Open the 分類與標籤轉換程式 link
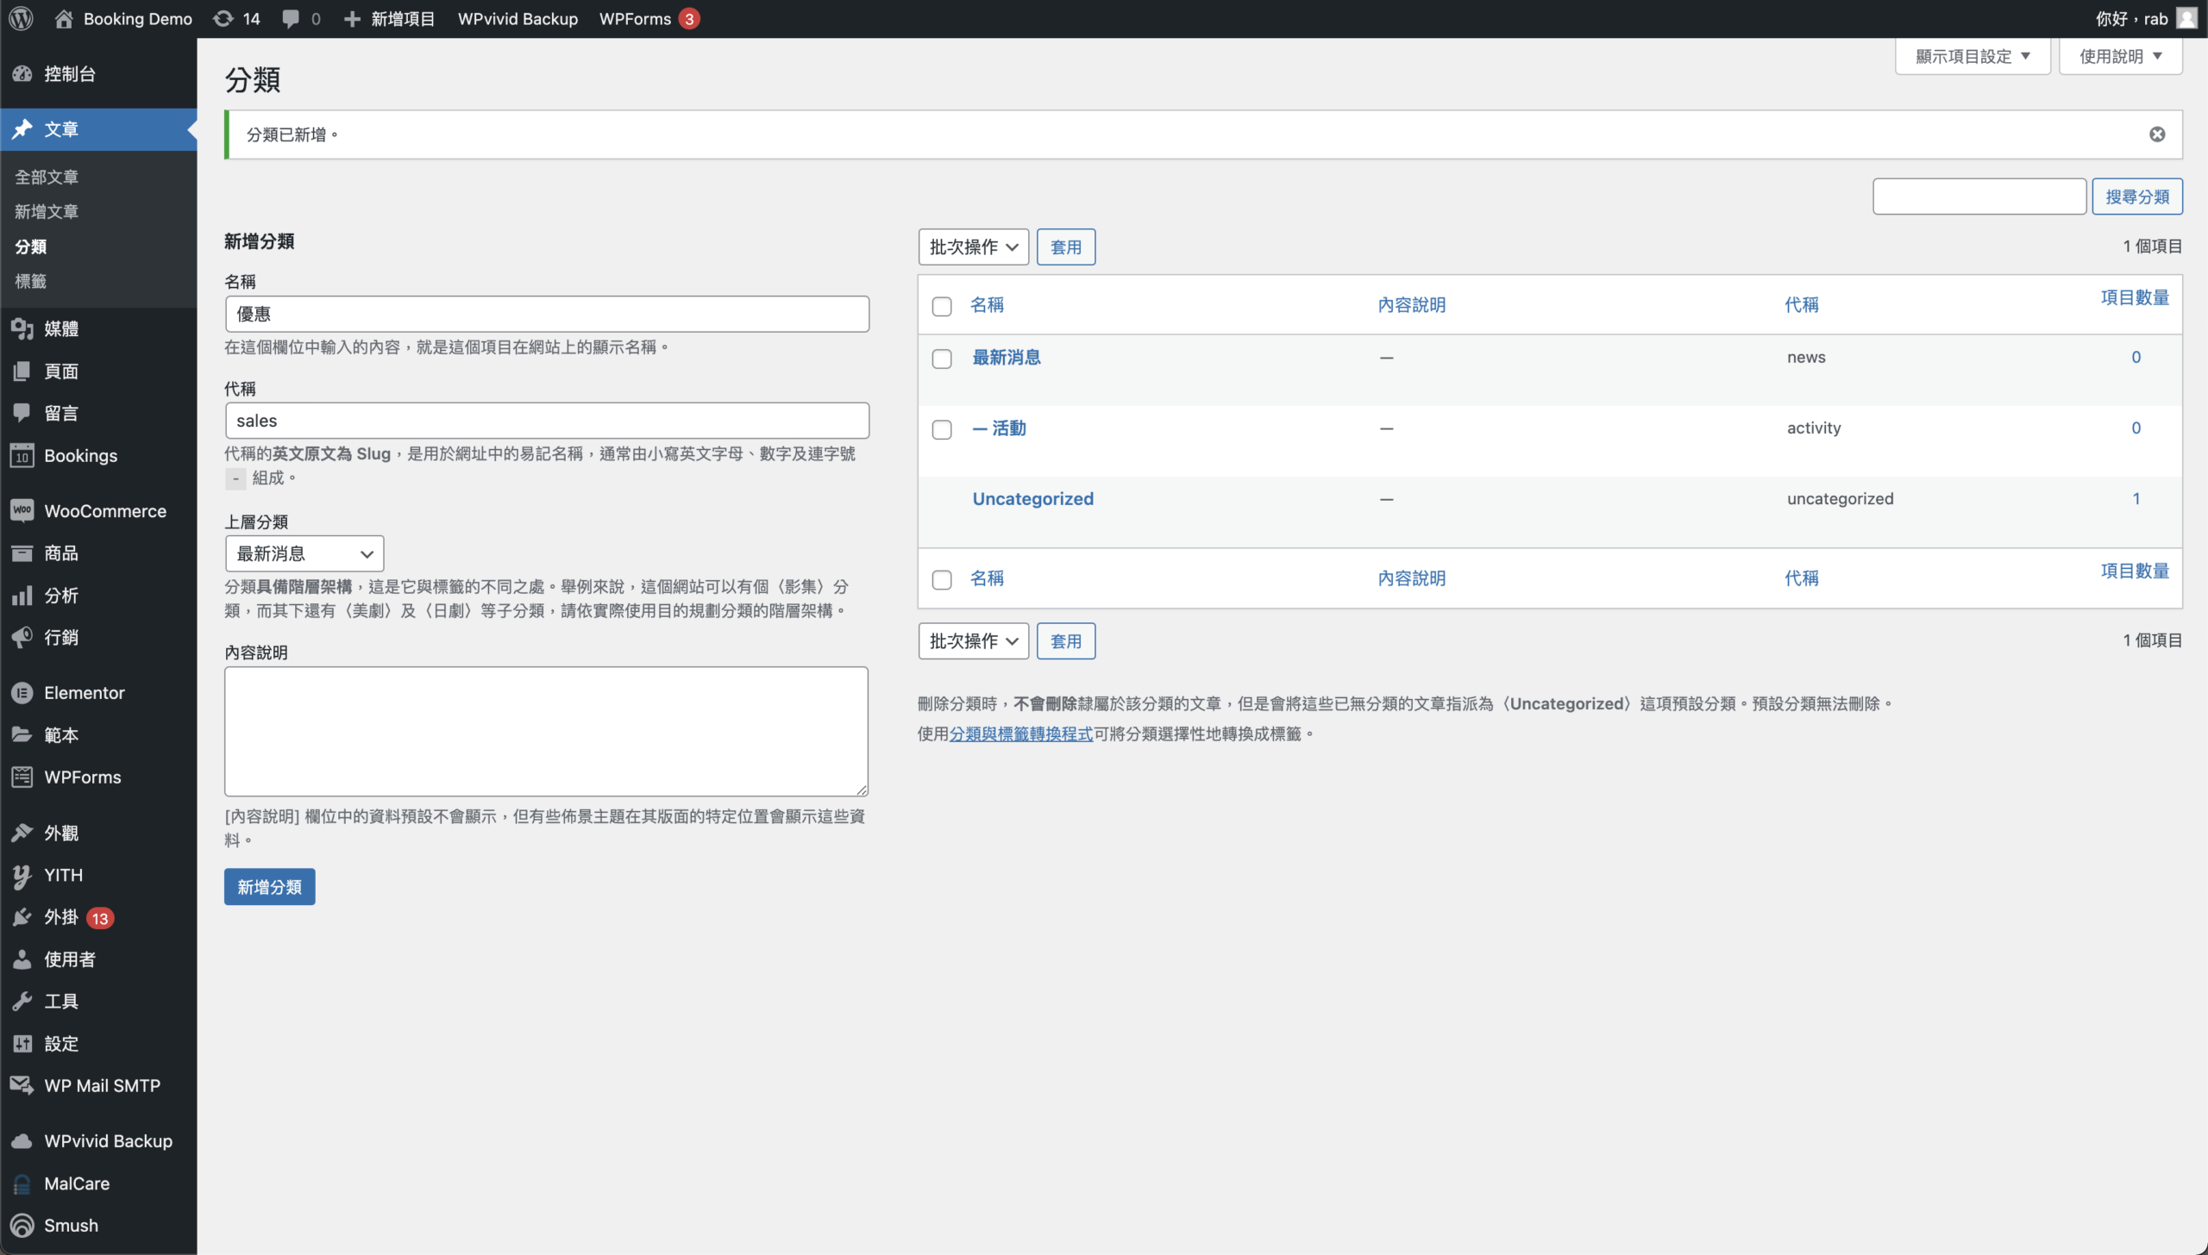The width and height of the screenshot is (2208, 1255). coord(1021,734)
